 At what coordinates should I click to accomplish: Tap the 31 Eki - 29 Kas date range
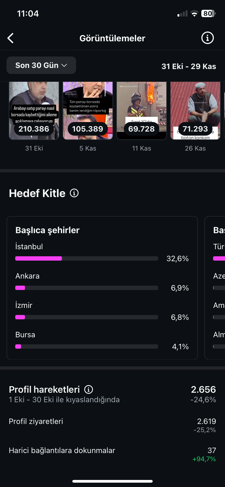(x=189, y=66)
